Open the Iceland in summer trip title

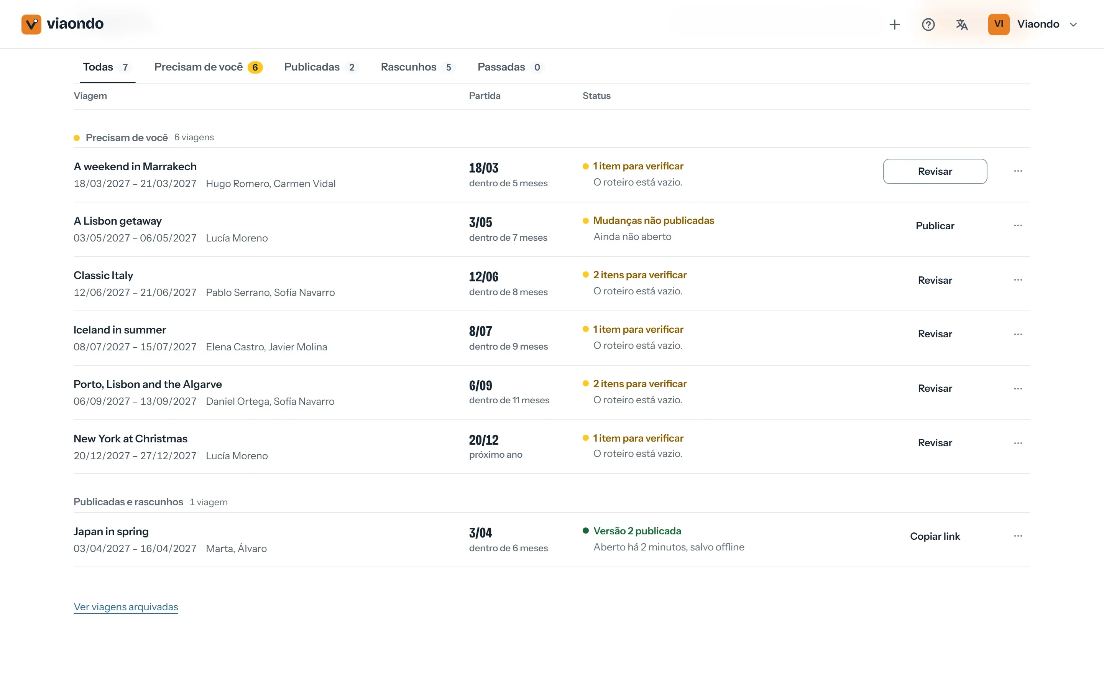[120, 330]
